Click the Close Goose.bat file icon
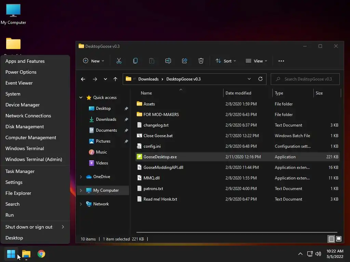350x262 pixels. (139, 135)
